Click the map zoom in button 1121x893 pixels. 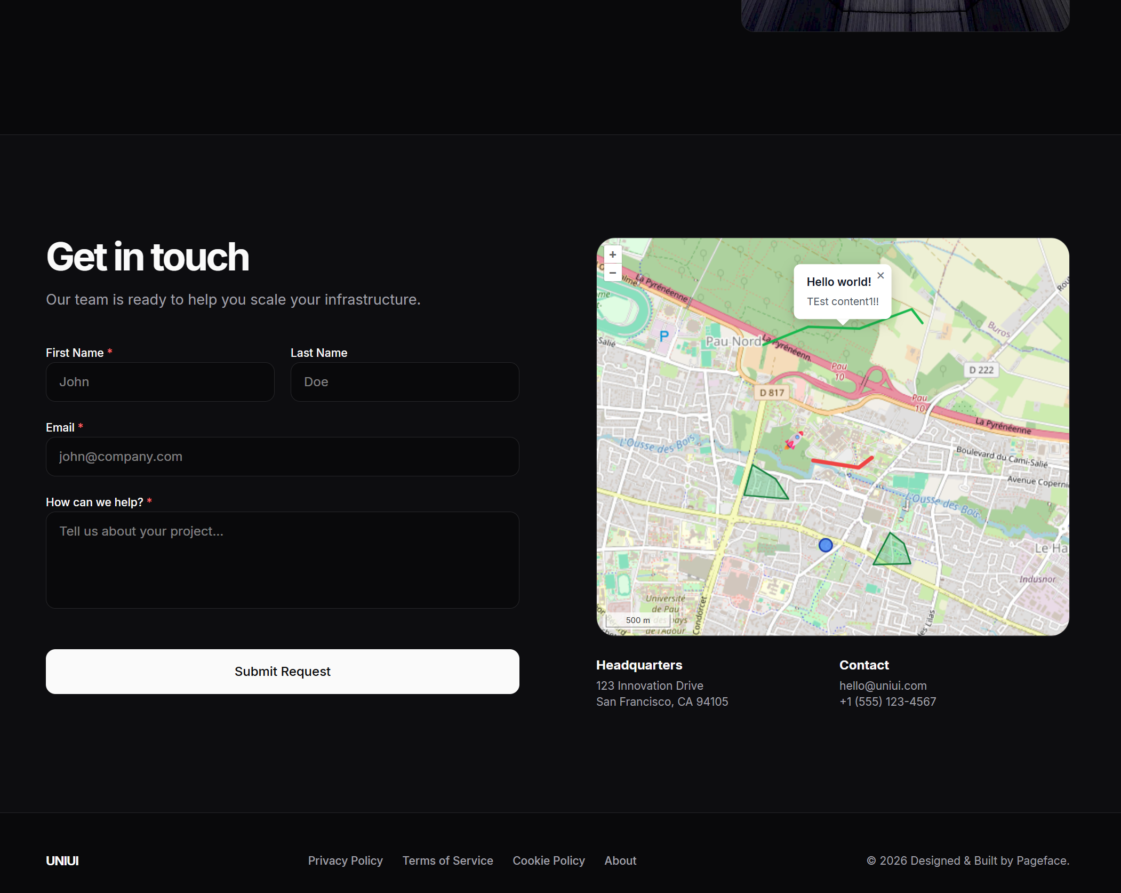click(x=612, y=254)
